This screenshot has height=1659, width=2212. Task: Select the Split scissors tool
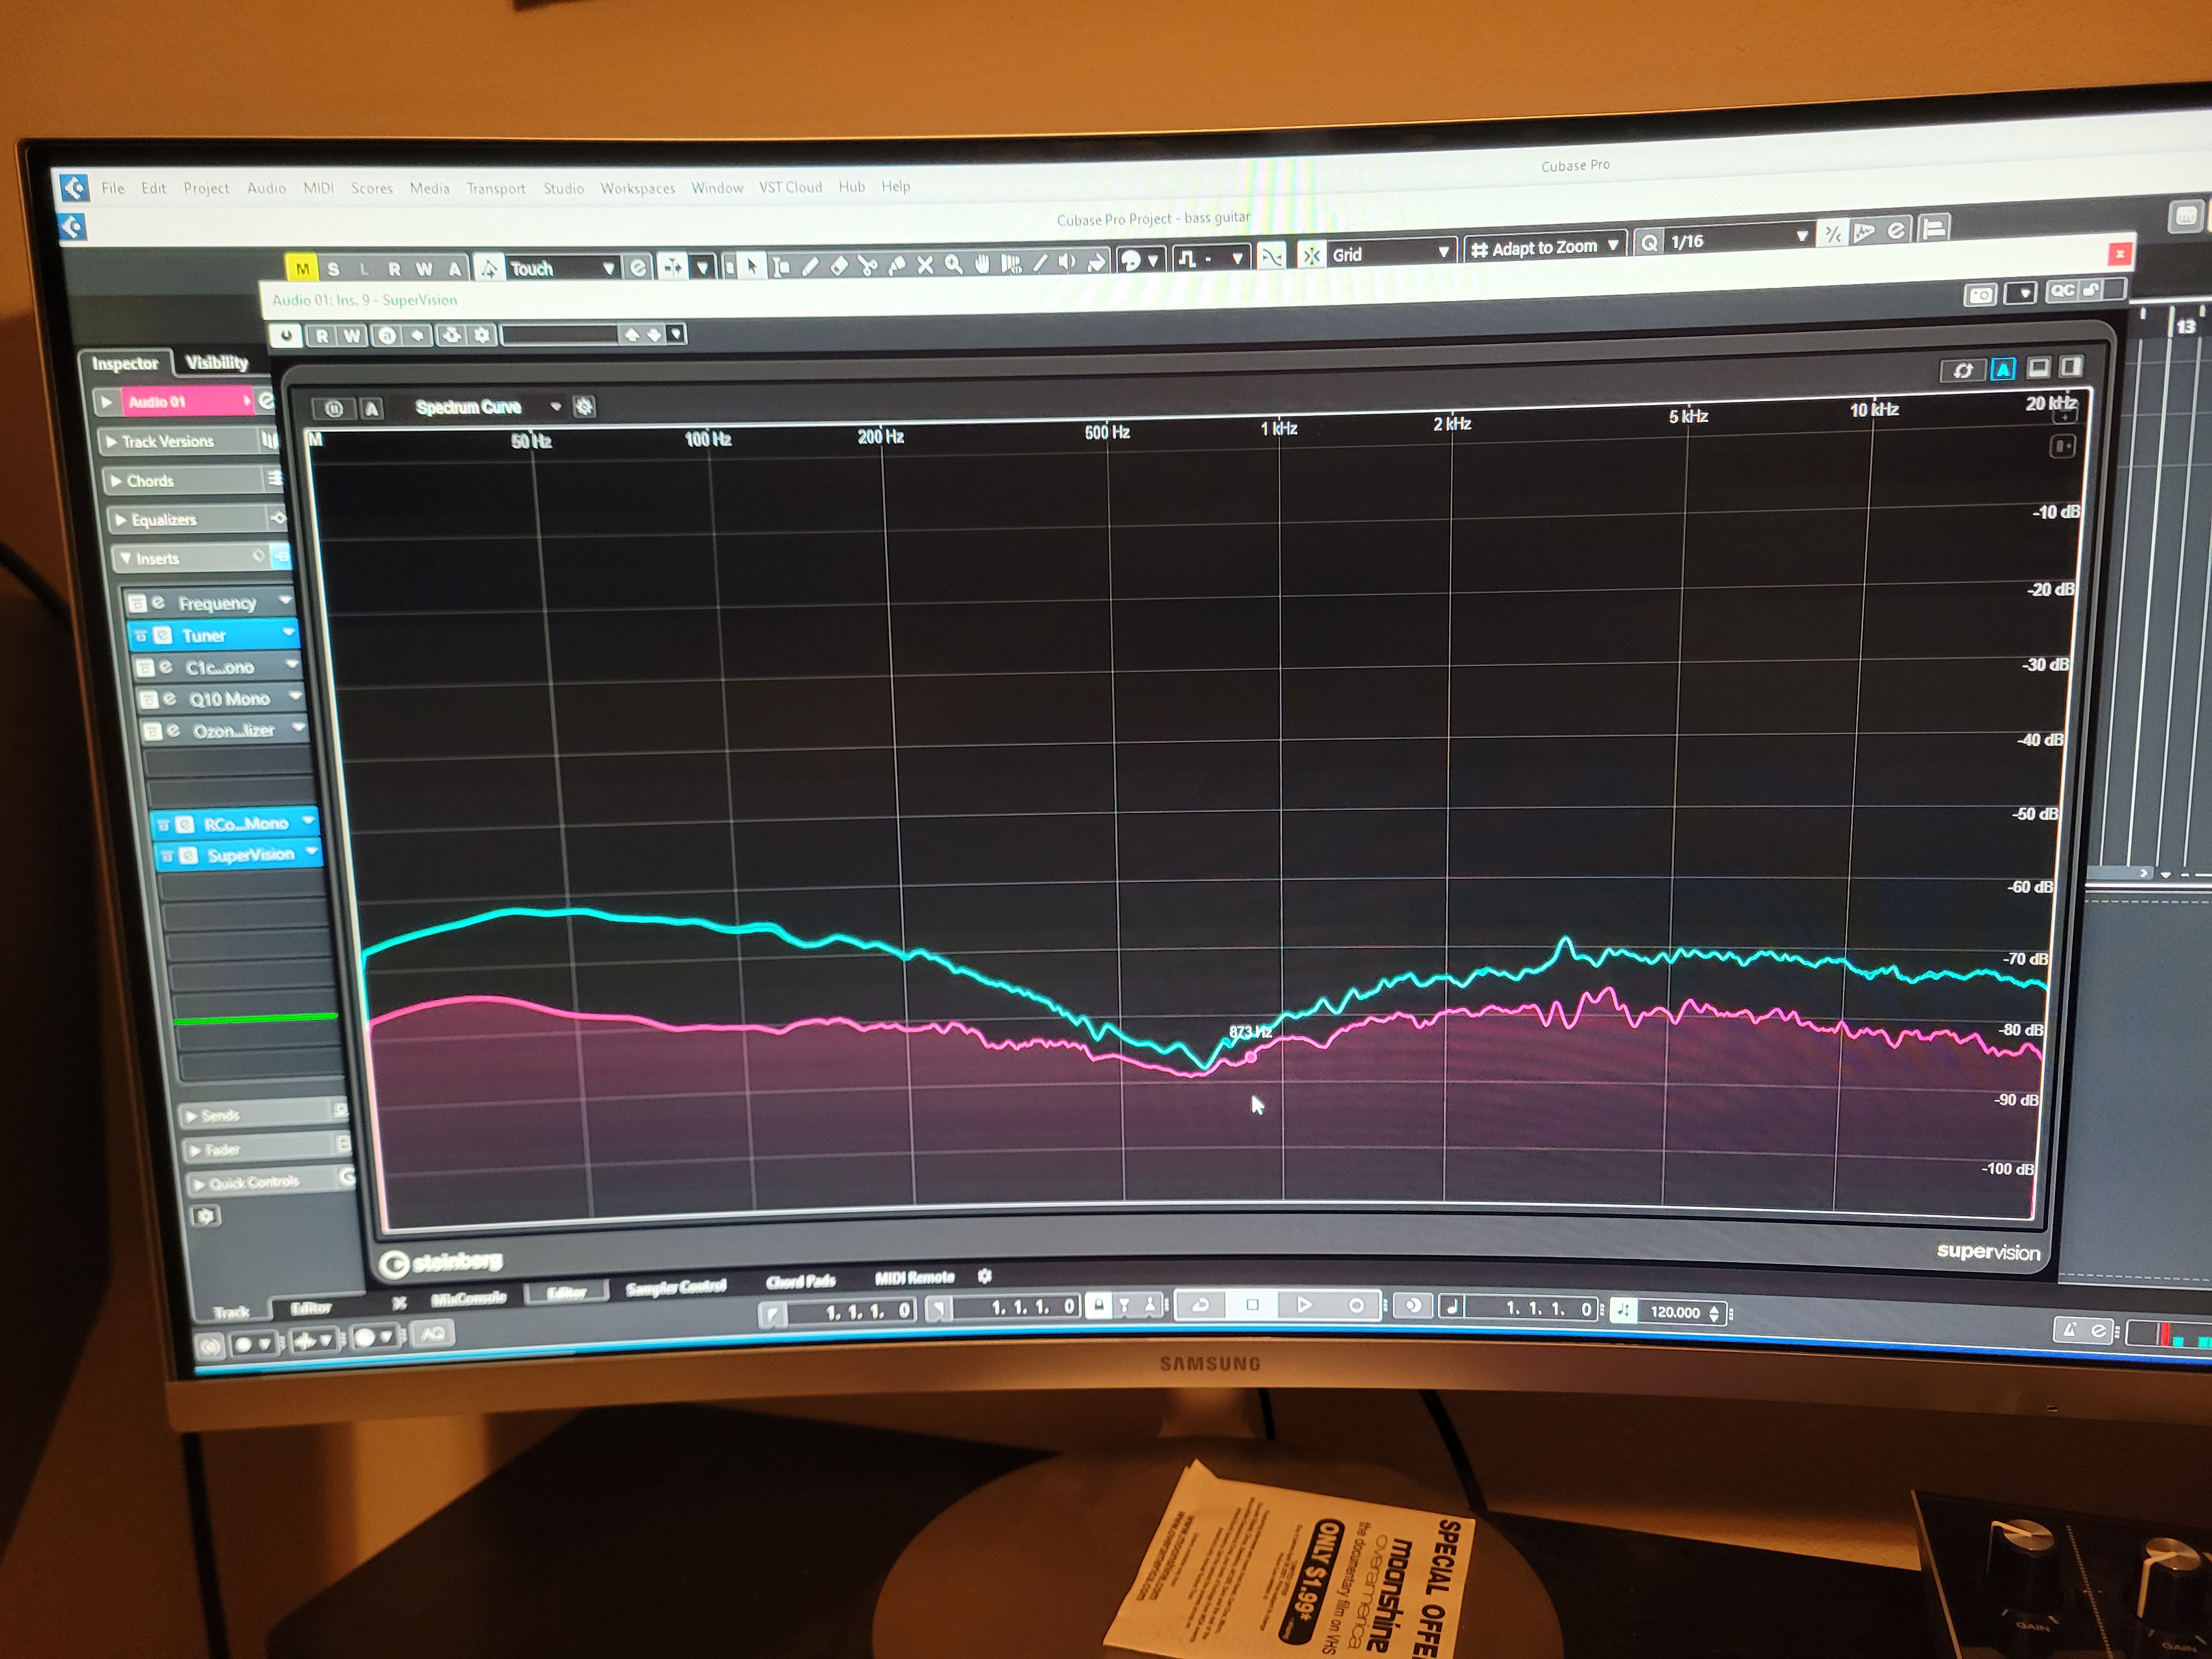click(868, 265)
